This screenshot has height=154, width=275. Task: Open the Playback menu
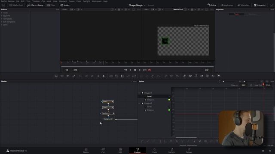[63, 1]
